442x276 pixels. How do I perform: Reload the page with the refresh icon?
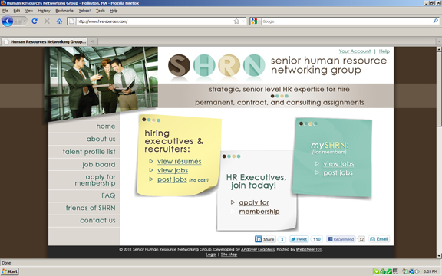[35, 21]
